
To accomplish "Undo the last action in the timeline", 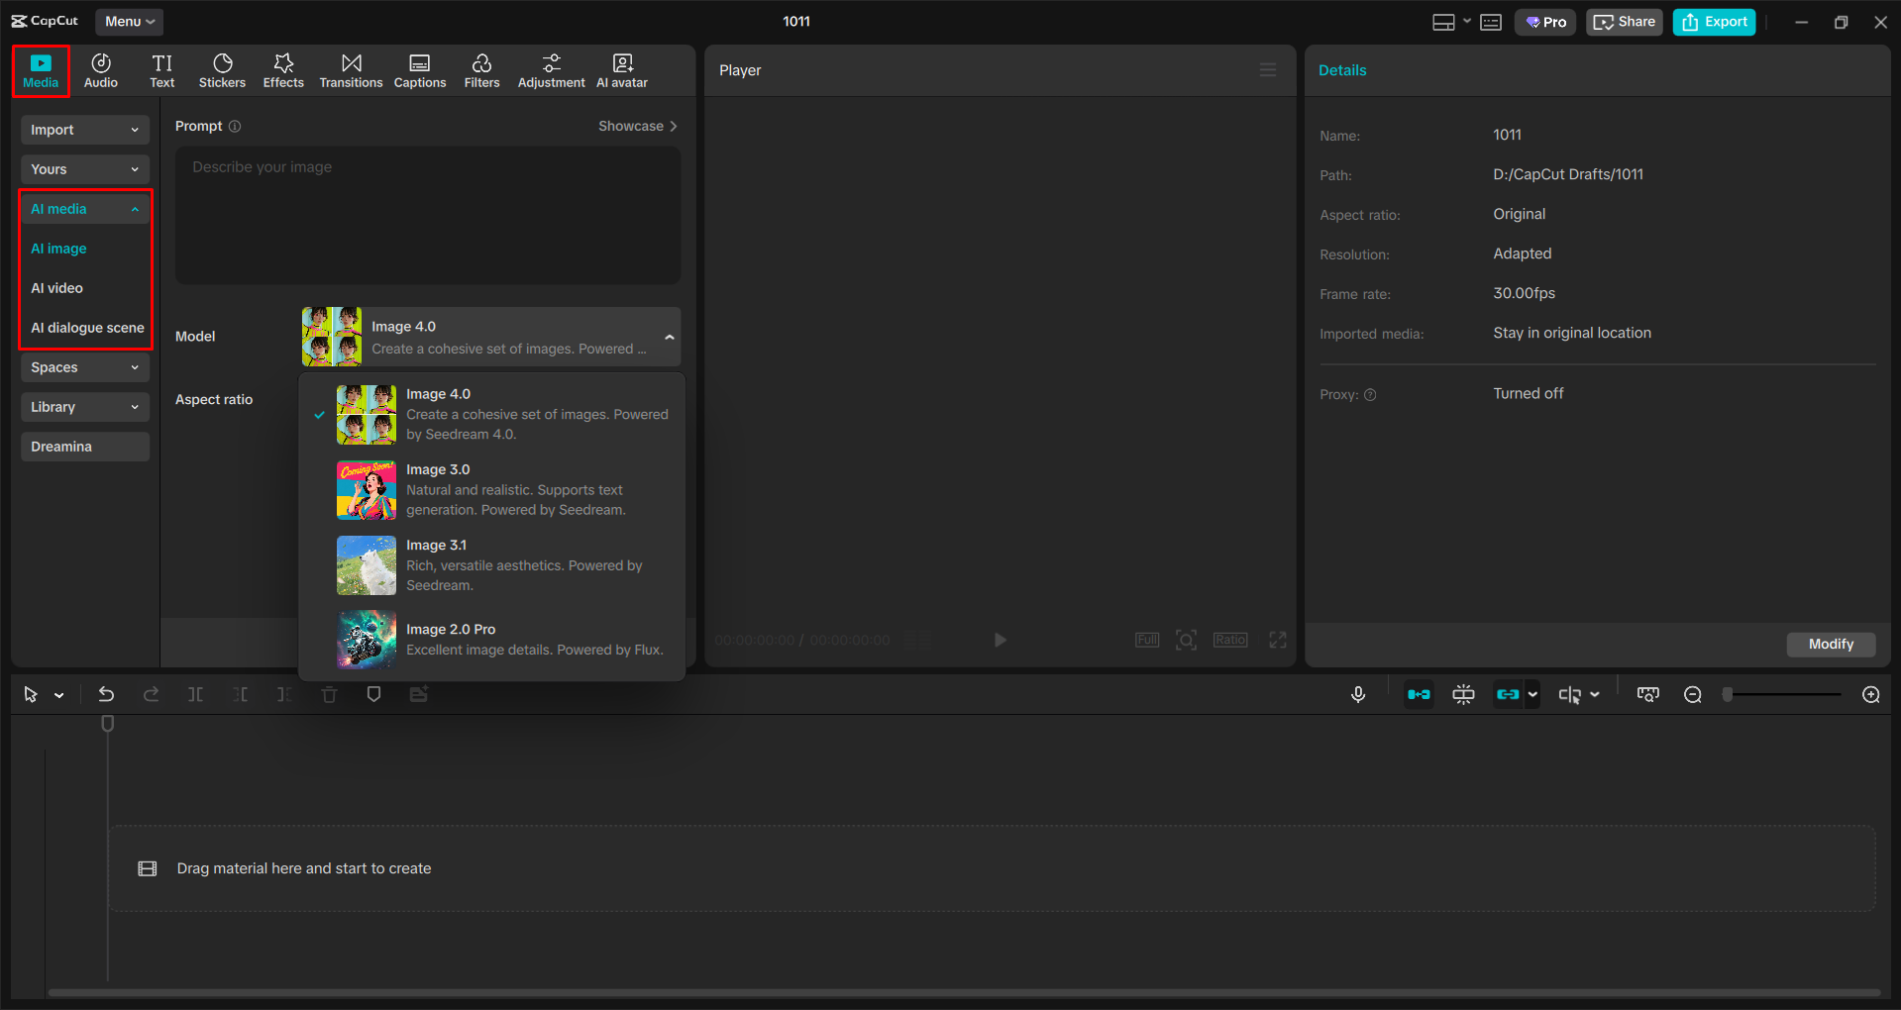I will 106,694.
